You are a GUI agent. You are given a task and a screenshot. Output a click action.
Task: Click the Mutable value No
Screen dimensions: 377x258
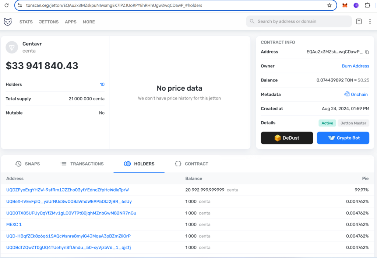(x=102, y=113)
